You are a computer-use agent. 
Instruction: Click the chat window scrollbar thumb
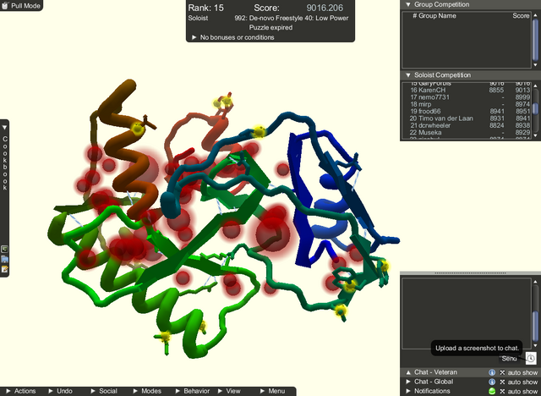point(535,325)
